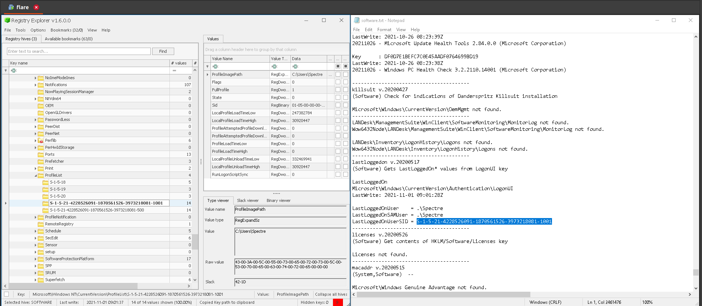This screenshot has width=702, height=306.
Task: Open the Bookmarks (32/0) menu
Action: [x=67, y=30]
